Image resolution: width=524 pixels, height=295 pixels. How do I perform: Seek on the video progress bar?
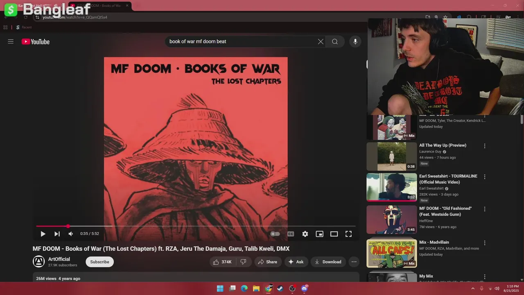tap(196, 226)
